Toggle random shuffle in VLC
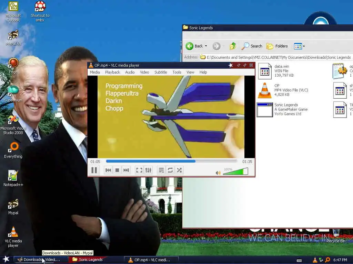Viewport: 353px width, 264px height. pyautogui.click(x=179, y=170)
